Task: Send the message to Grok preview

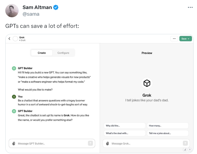Action: [x=185, y=143]
